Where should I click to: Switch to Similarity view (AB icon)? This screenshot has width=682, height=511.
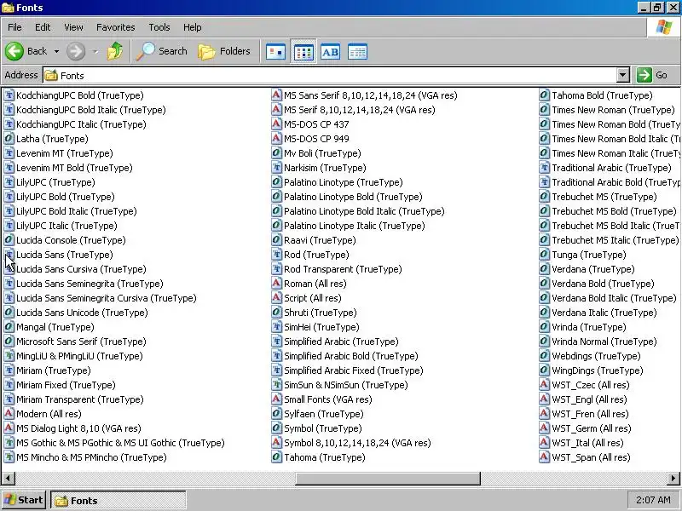point(330,52)
